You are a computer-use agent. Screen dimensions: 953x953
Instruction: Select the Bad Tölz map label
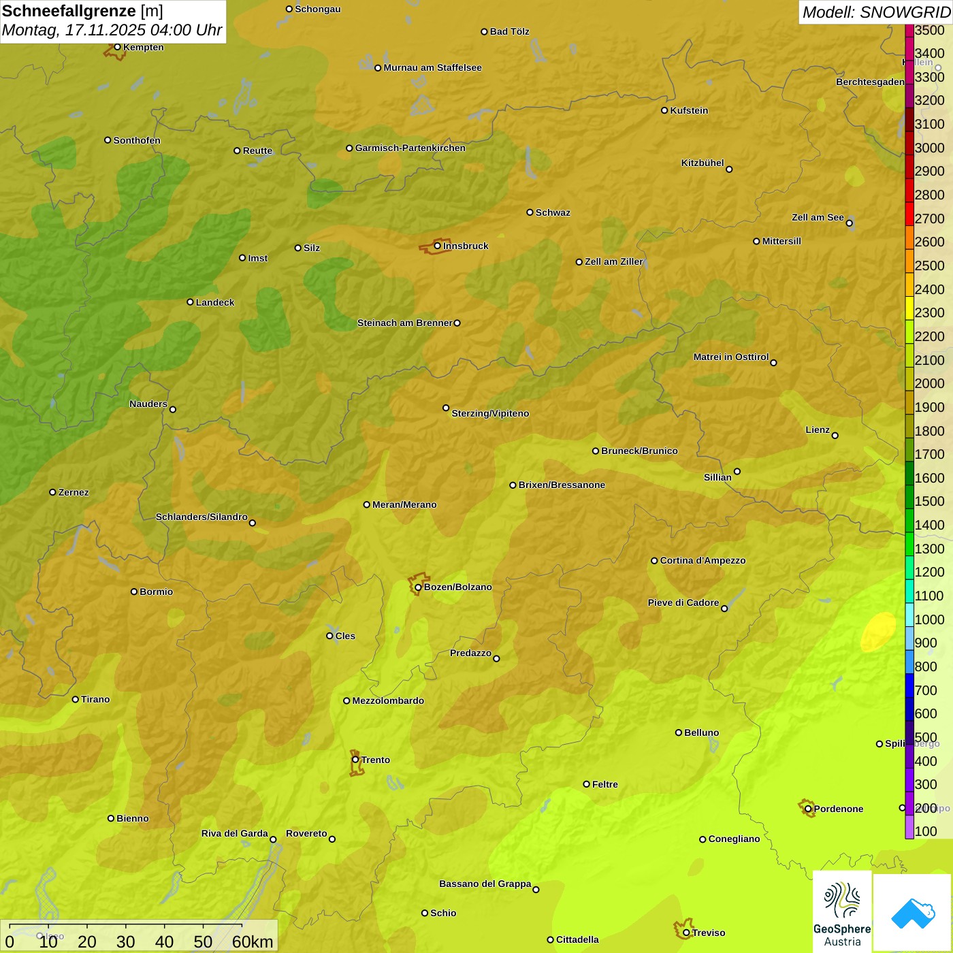509,31
